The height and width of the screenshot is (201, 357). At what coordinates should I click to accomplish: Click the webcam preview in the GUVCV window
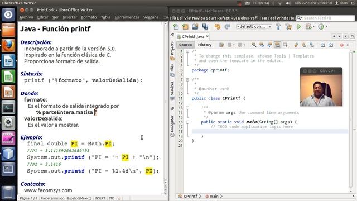click(321, 90)
